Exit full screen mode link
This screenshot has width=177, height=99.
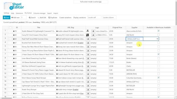point(100,2)
